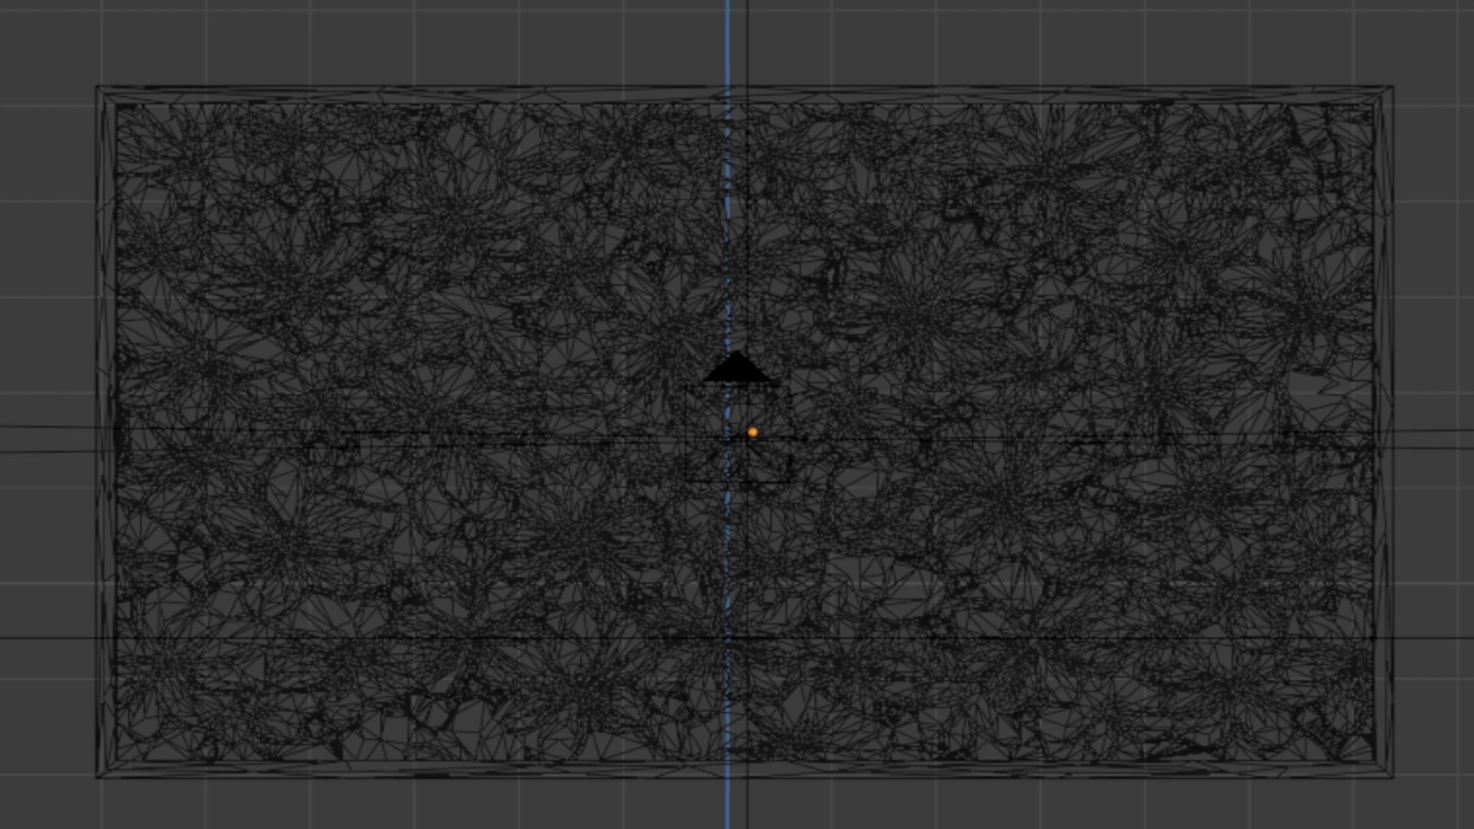Click the black camera up-arrow triangle
The height and width of the screenshot is (829, 1474).
(737, 370)
